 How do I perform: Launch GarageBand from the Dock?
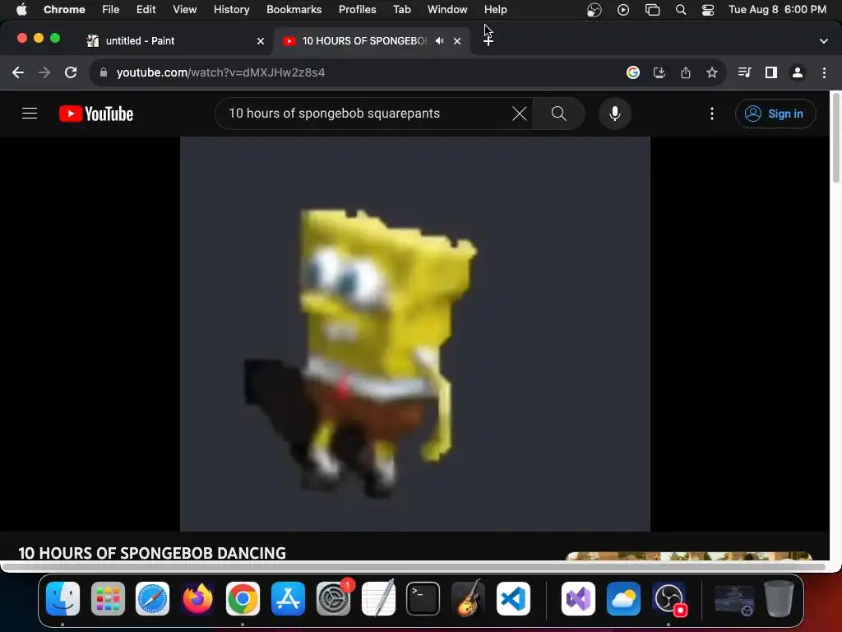tap(468, 598)
